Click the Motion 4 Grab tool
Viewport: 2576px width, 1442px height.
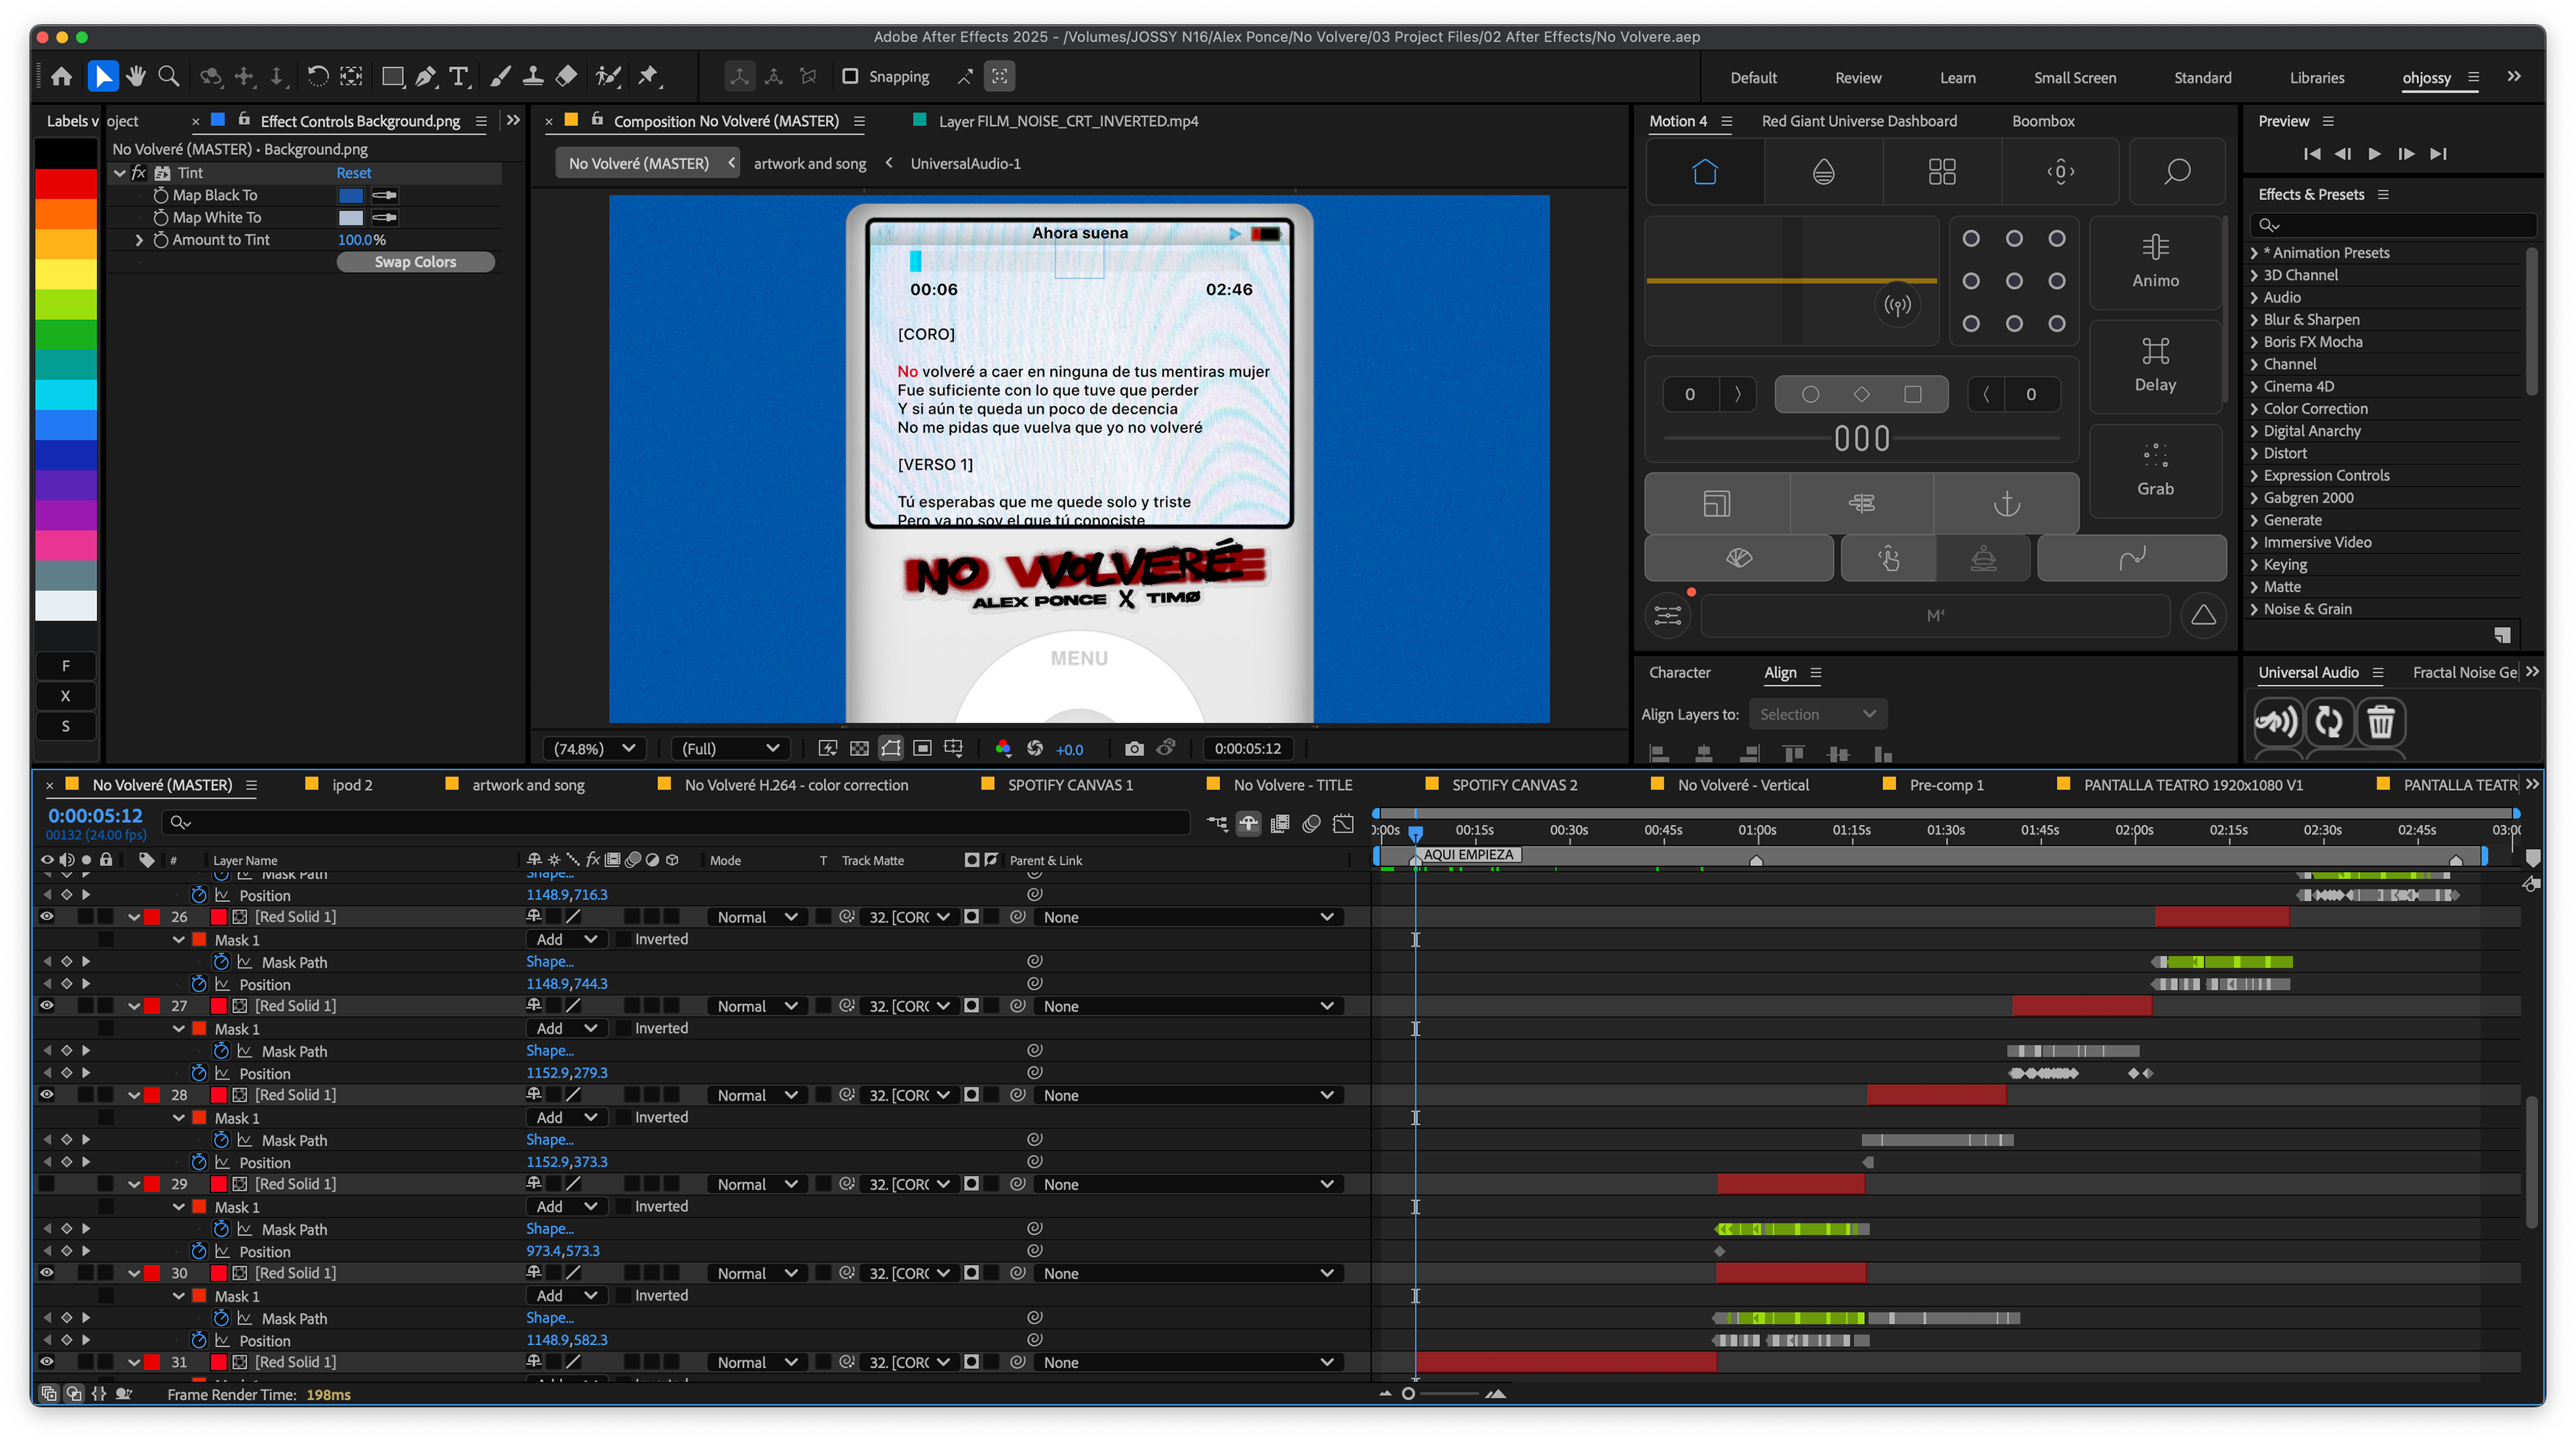[x=2155, y=470]
